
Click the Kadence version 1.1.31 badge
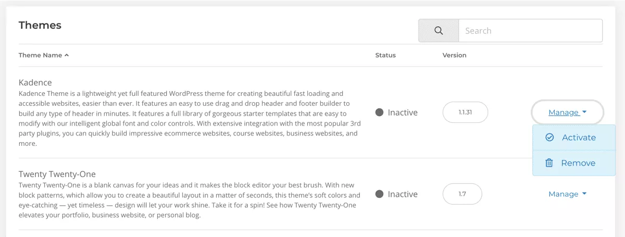click(465, 113)
